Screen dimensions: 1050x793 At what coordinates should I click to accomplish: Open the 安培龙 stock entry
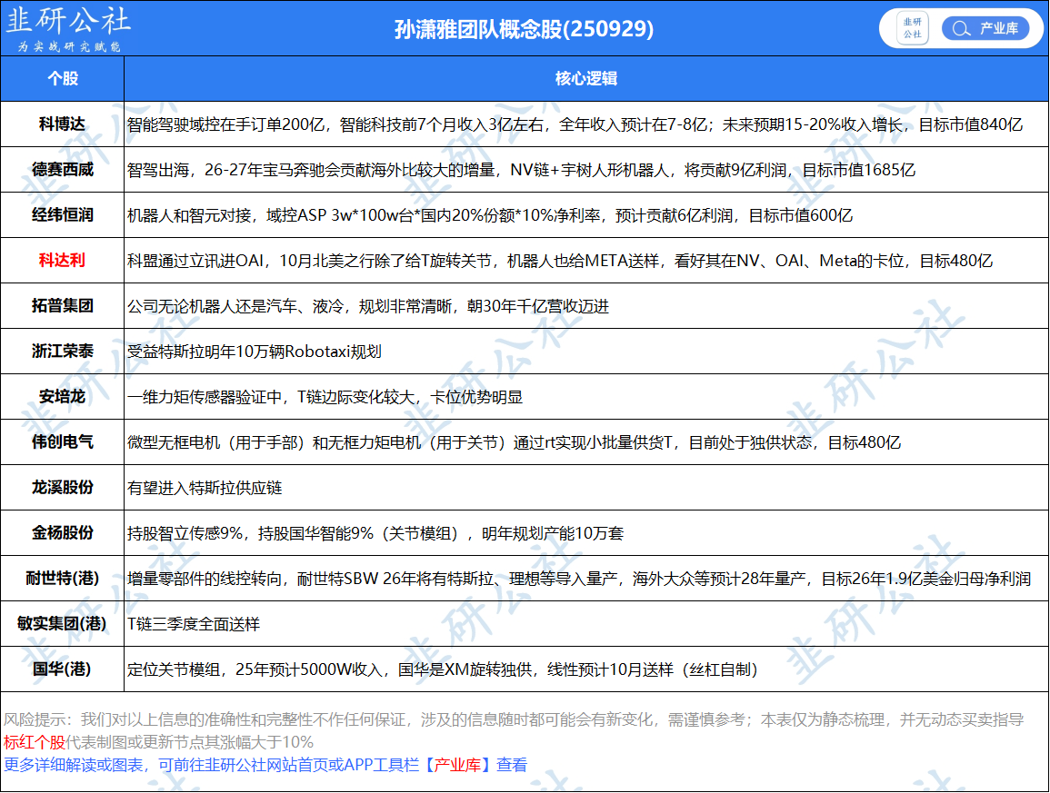62,397
